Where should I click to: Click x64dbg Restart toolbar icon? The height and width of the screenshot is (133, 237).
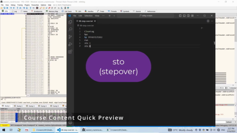pyautogui.click(x=4, y=8)
